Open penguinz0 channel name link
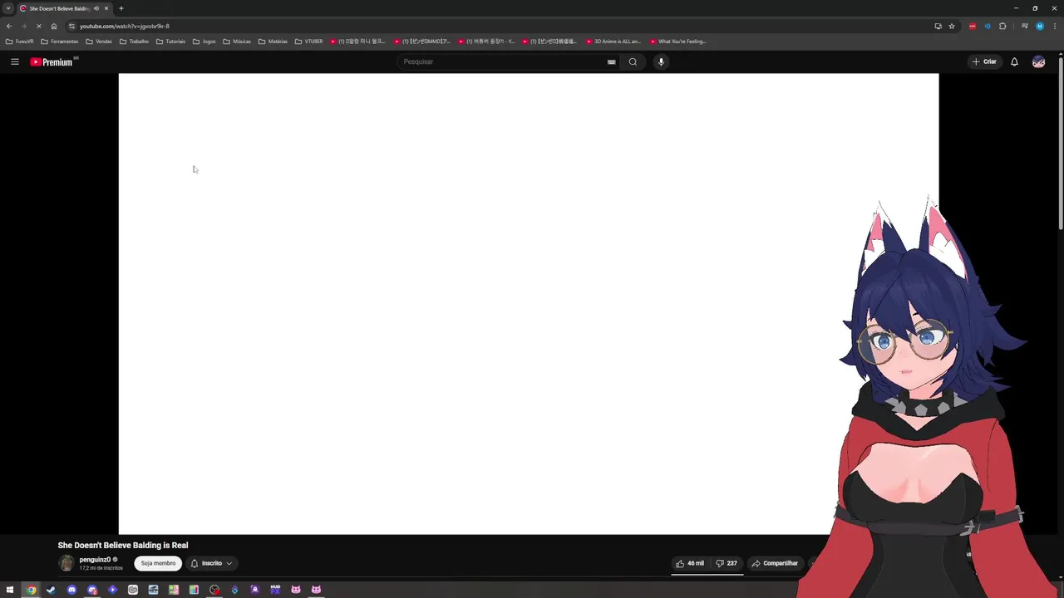The height and width of the screenshot is (598, 1064). point(95,560)
